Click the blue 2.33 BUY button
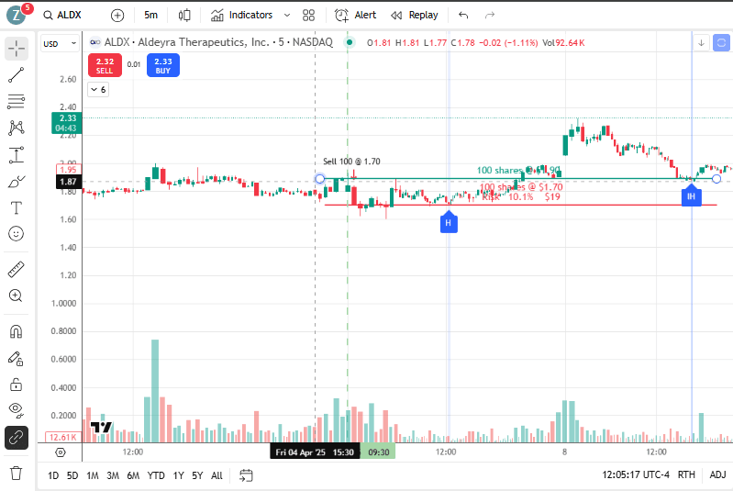This screenshot has width=733, height=491. pos(162,65)
